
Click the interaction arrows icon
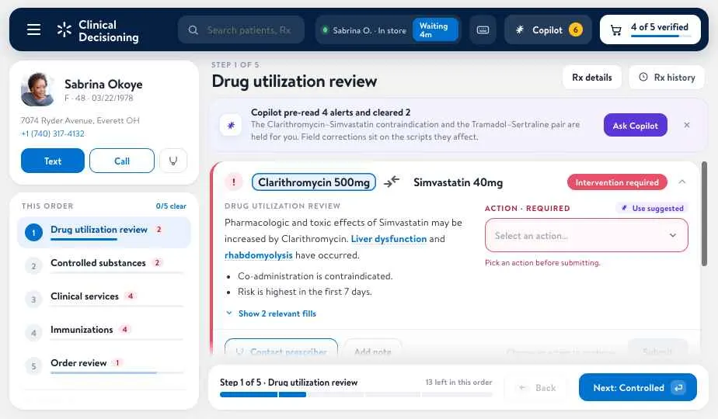(x=392, y=182)
